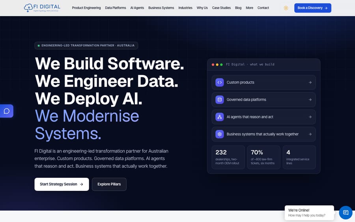
Task: Click the "We Engineer Data." heading line
Action: click(x=106, y=81)
